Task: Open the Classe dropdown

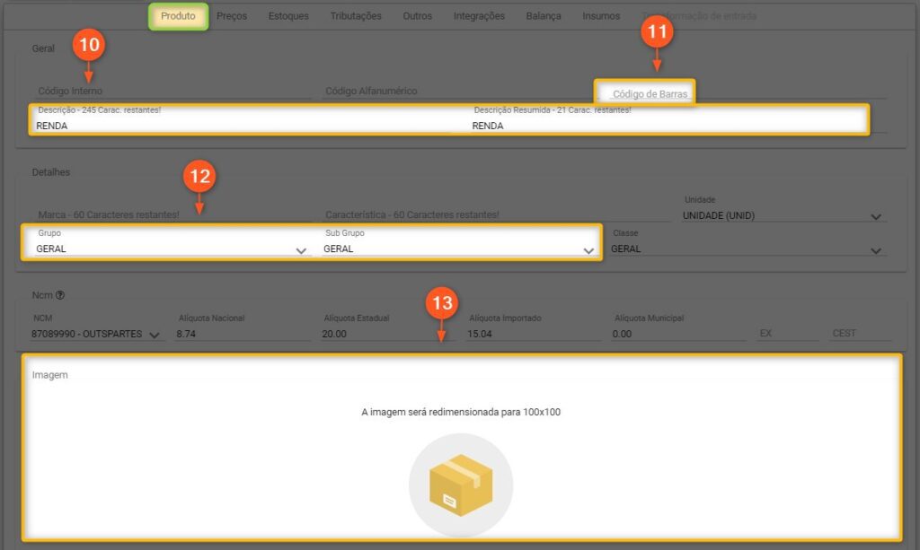Action: click(876, 251)
